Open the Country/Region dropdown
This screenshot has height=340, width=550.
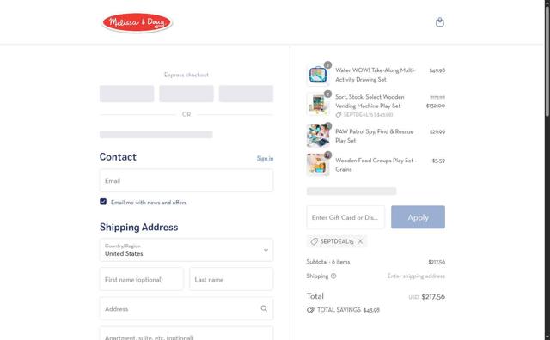tap(186, 250)
